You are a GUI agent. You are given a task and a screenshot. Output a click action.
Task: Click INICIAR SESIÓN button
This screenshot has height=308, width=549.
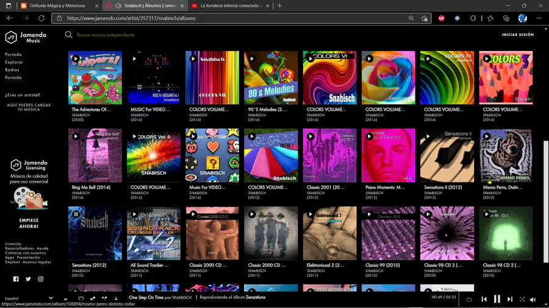pos(517,35)
